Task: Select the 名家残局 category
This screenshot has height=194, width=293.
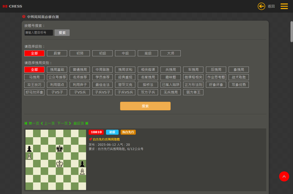Action: tap(148, 77)
